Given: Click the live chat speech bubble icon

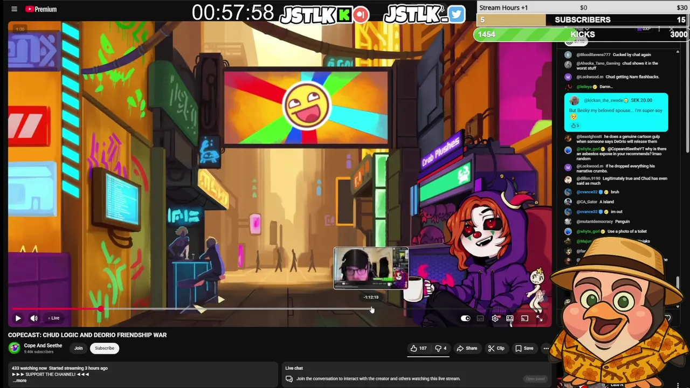Looking at the screenshot, I should 289,378.
